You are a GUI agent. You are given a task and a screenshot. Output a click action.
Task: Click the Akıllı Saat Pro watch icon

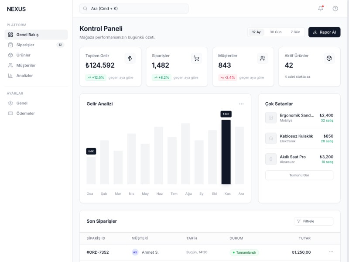(x=271, y=159)
